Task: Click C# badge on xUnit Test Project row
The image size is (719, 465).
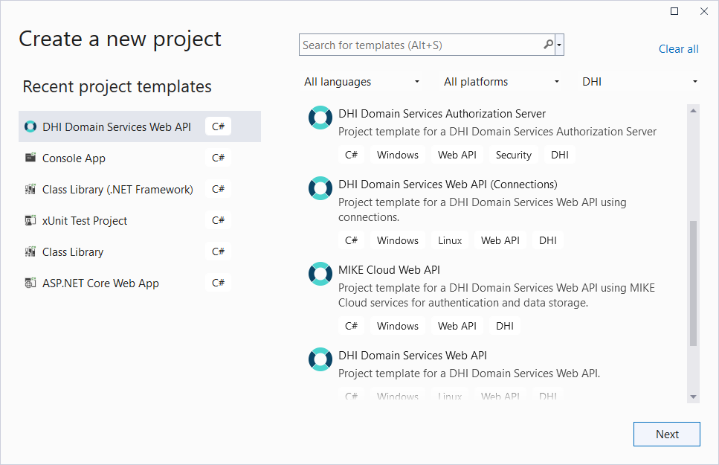Action: click(x=218, y=220)
